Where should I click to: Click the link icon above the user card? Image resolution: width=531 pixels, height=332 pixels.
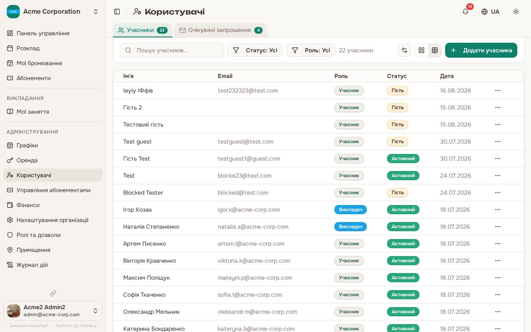(x=53, y=293)
